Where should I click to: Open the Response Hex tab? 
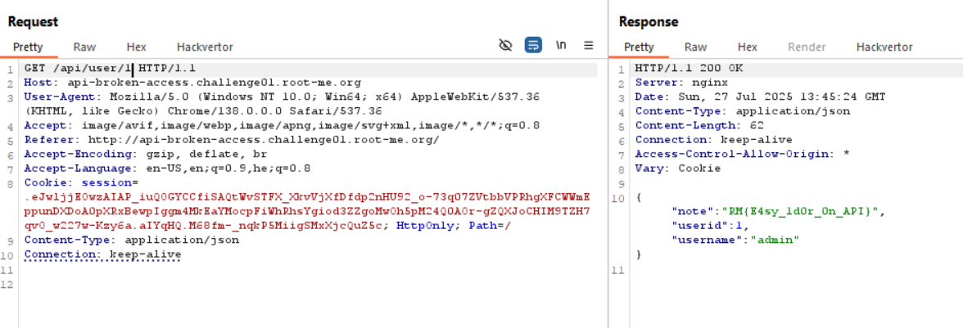pos(747,47)
